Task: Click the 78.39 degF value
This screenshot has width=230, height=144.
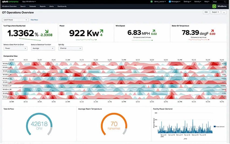Action: coord(195,33)
